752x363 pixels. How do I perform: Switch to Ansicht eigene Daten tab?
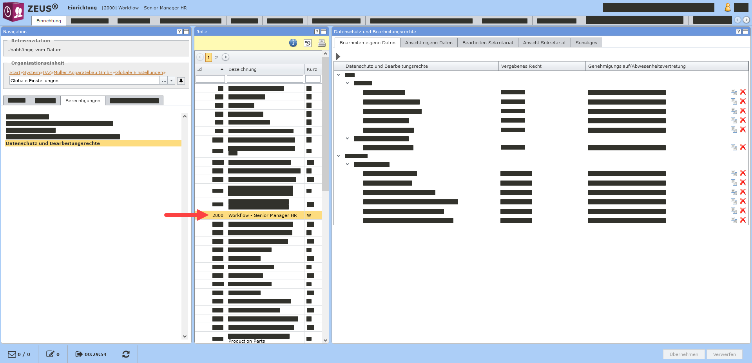428,43
